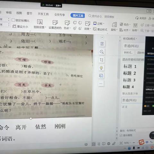Image resolution: width=154 pixels, height=154 pixels.
Task: Click the increase brightness sun icon
Action: click(75, 28)
